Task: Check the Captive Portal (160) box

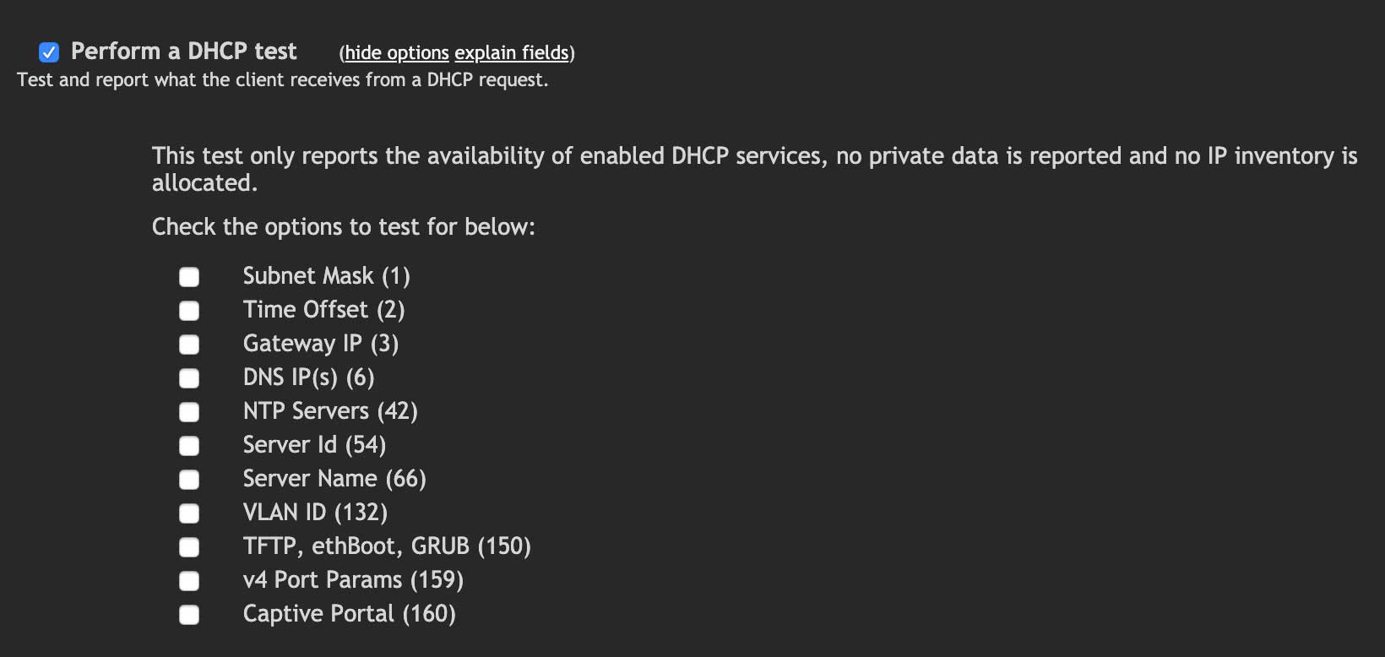Action: pyautogui.click(x=188, y=614)
